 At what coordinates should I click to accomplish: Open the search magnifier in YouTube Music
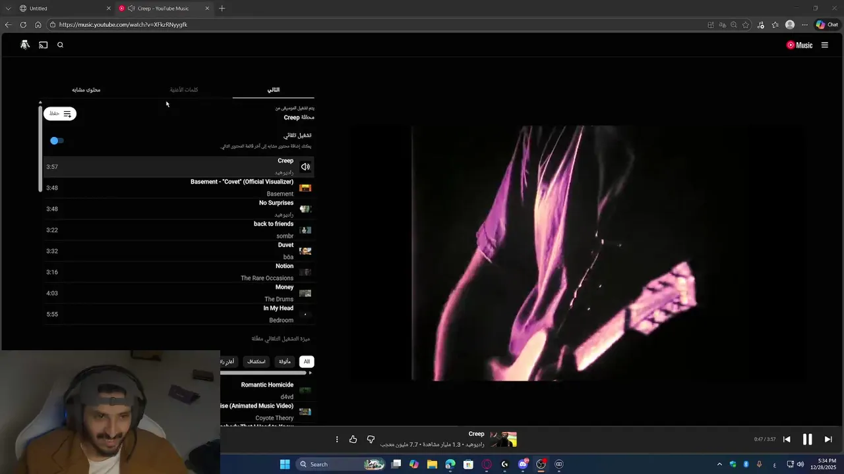coord(60,45)
